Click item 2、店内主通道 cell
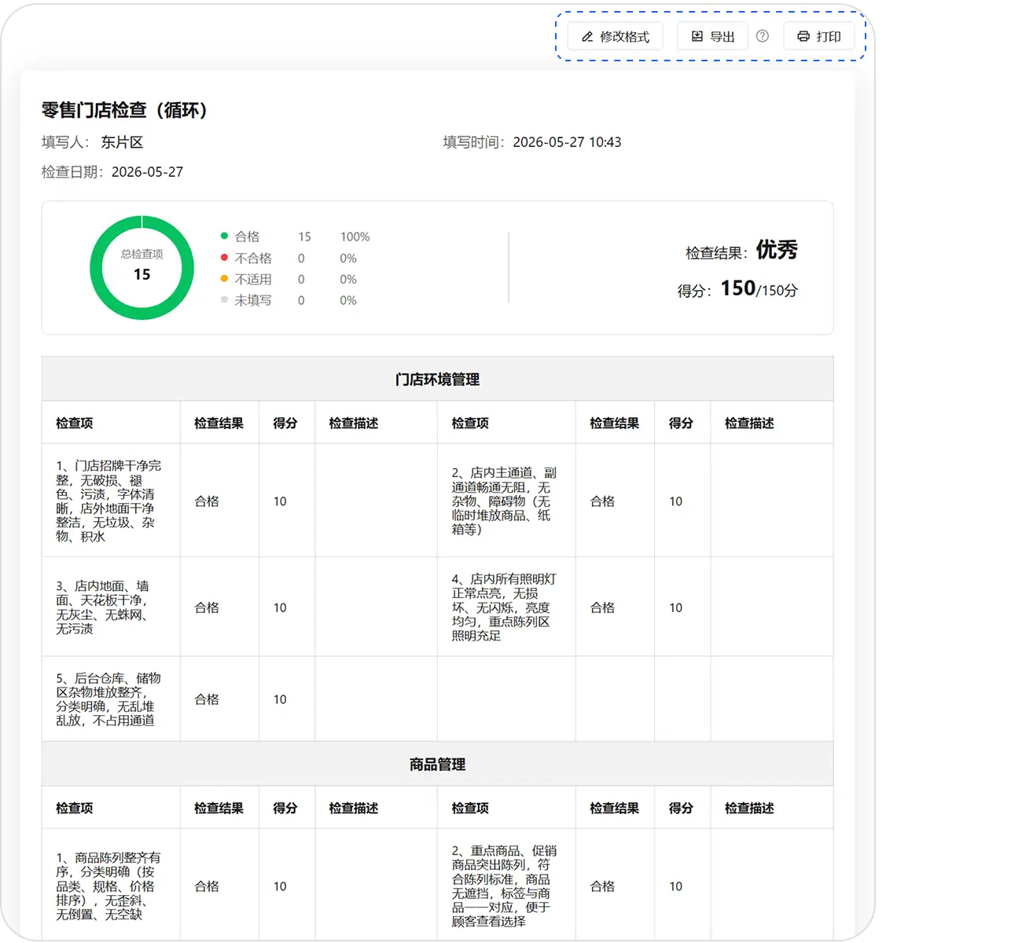Viewport: 1022px width, 943px height. coord(506,501)
